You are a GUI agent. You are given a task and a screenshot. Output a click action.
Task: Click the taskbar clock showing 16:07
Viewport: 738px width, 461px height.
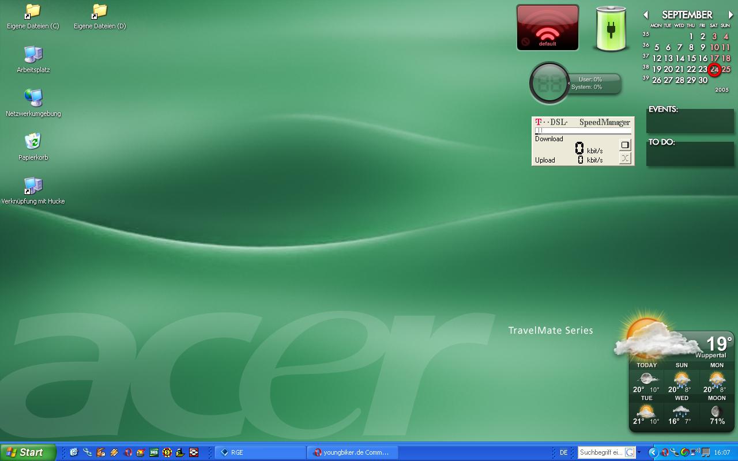click(x=722, y=452)
